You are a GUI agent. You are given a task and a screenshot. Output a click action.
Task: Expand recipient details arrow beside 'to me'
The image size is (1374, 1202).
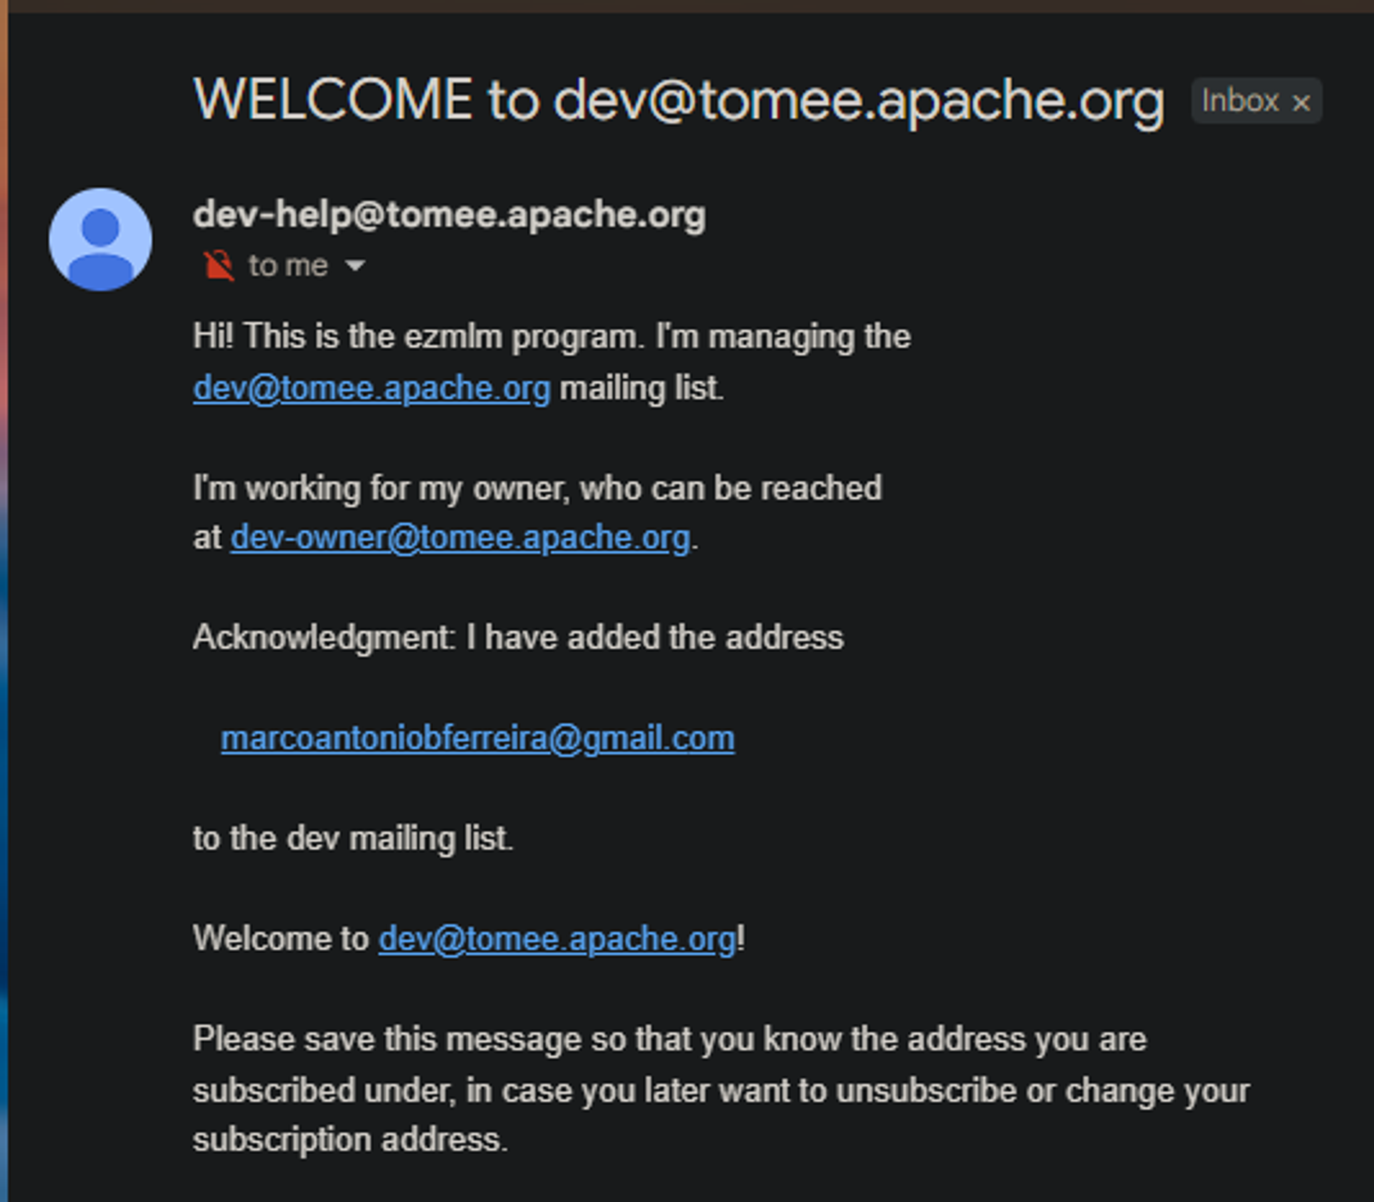355,266
